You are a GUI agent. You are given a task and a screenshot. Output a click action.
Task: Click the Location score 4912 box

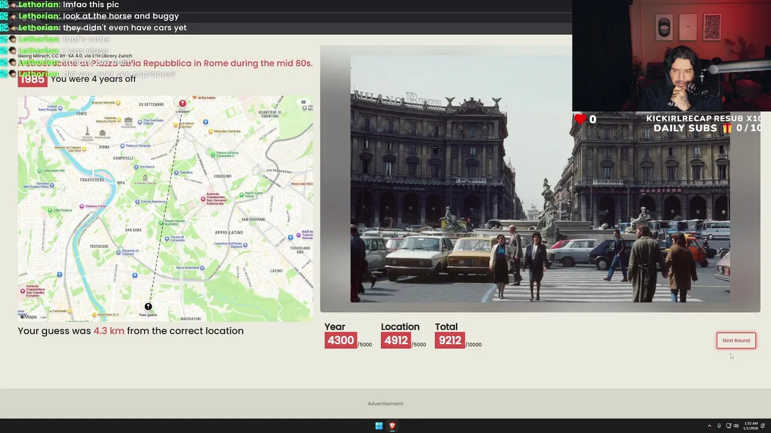tap(396, 340)
